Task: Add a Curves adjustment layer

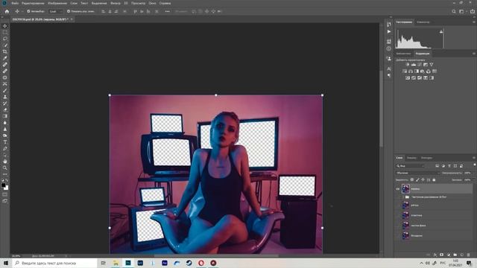Action: click(420, 65)
